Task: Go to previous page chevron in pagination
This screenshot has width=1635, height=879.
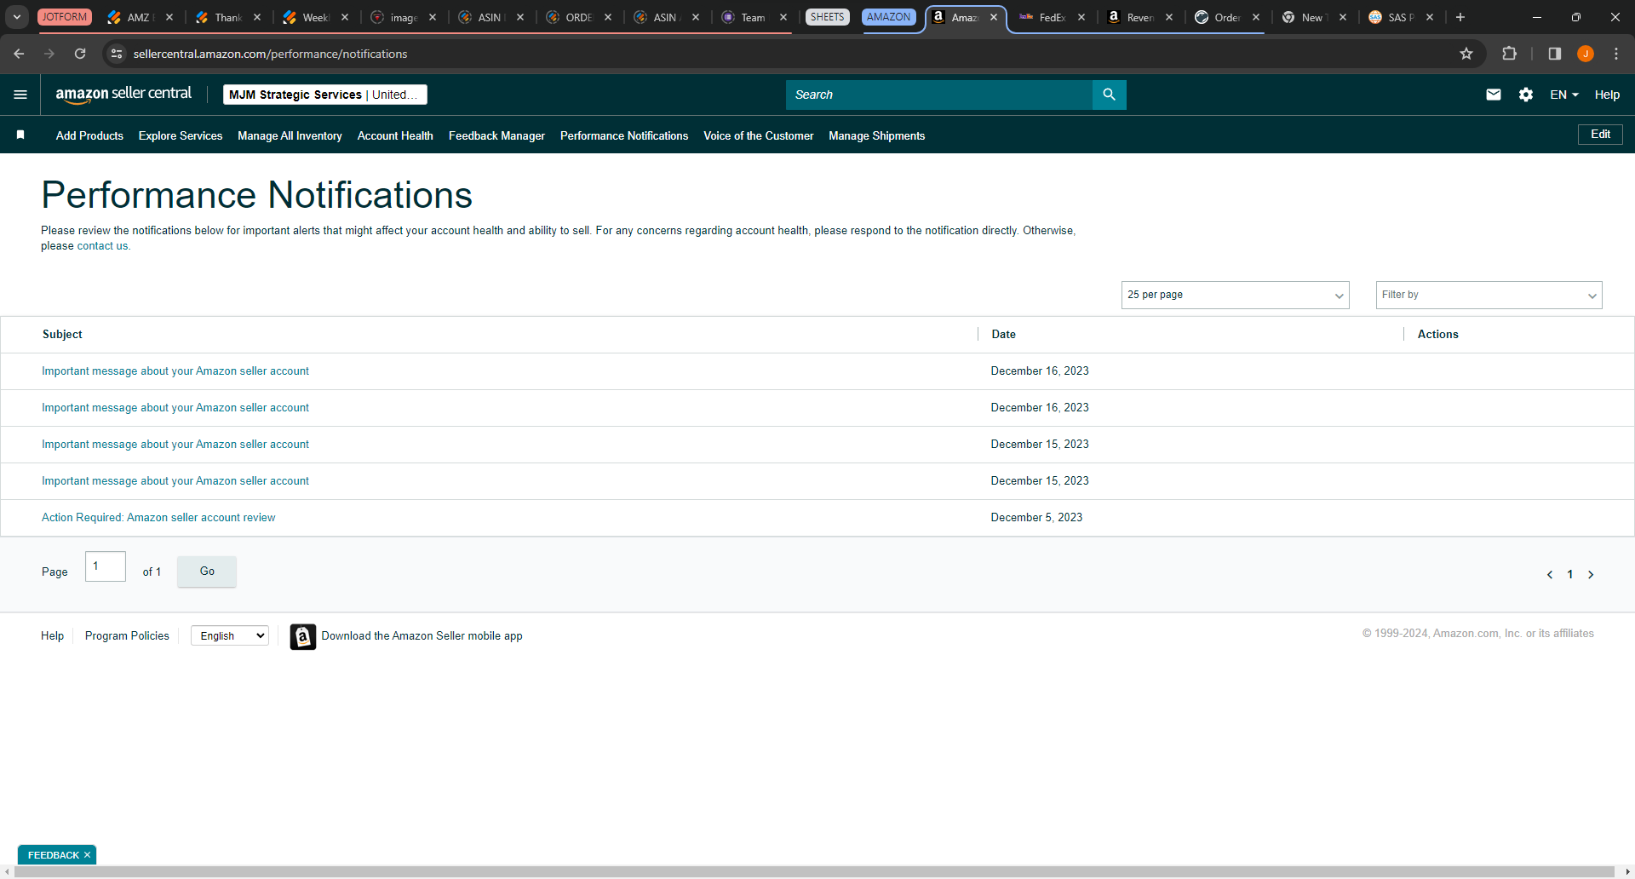Action: (1550, 575)
